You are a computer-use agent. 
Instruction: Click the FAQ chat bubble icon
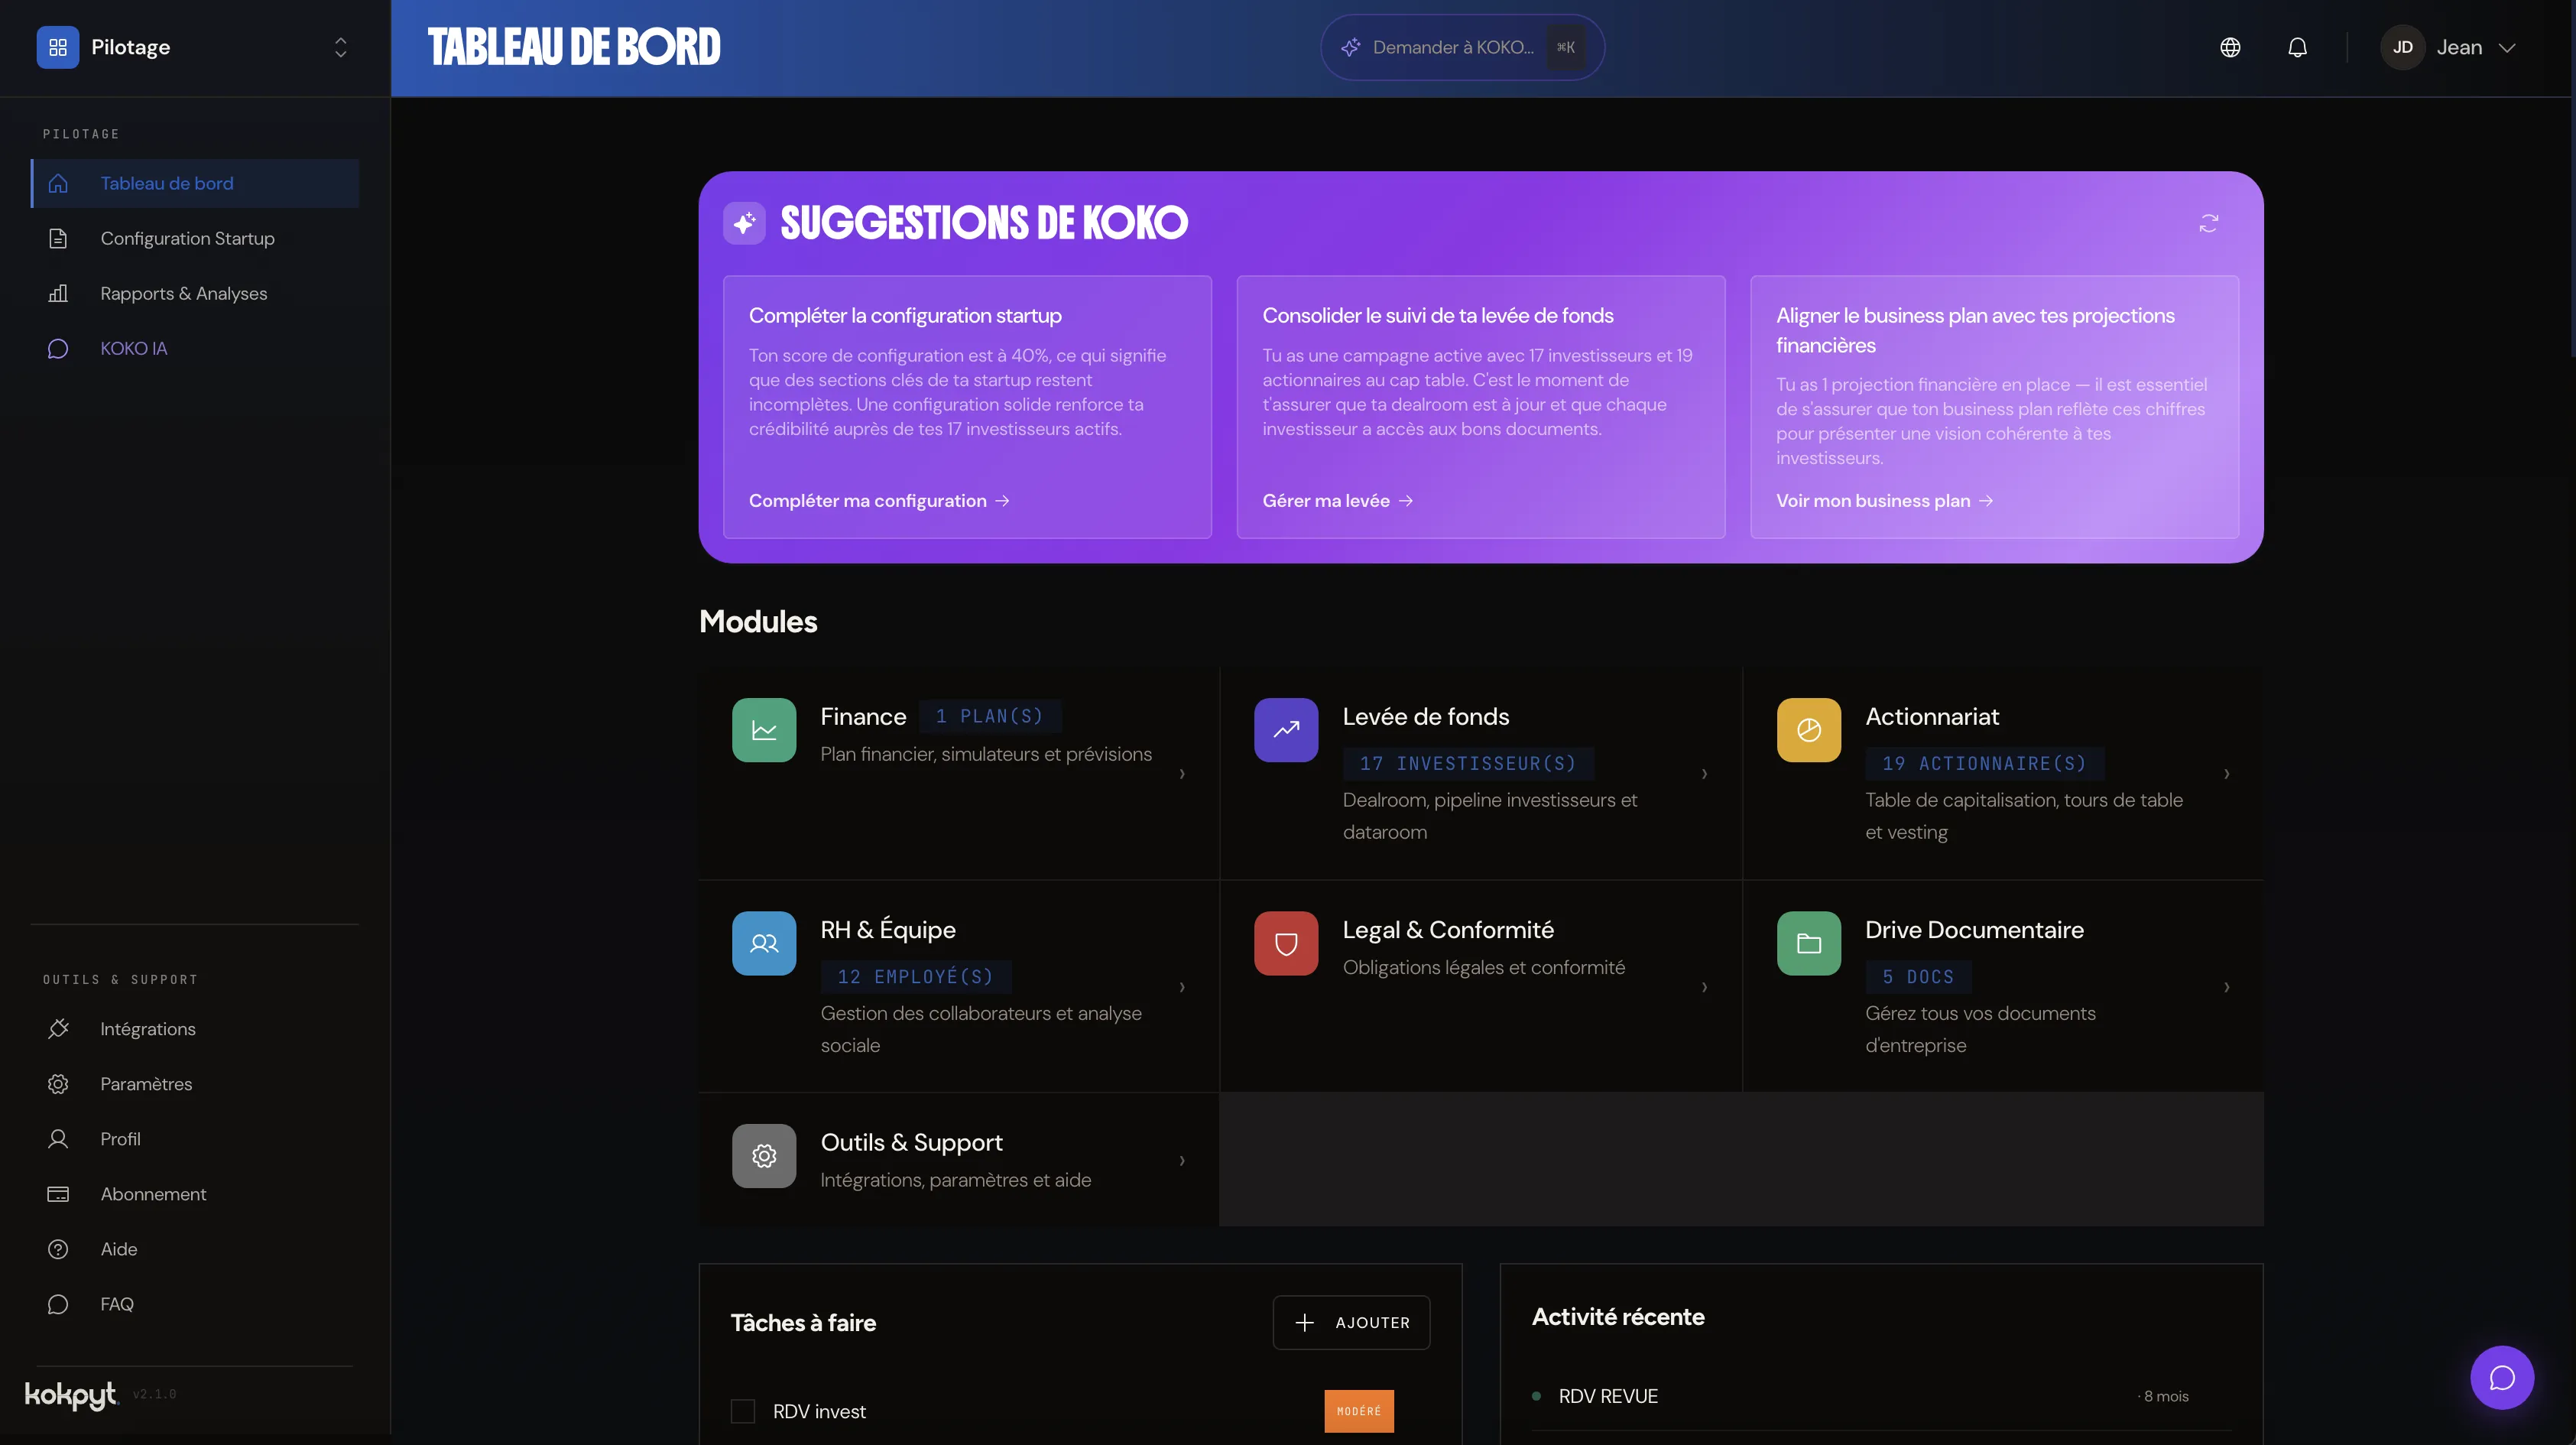(58, 1304)
